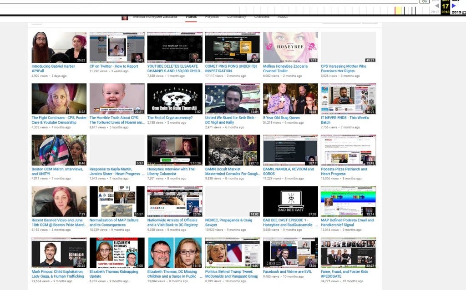The width and height of the screenshot is (466, 290).
Task: Click the Wayback Machine Go button
Action: 425,1
